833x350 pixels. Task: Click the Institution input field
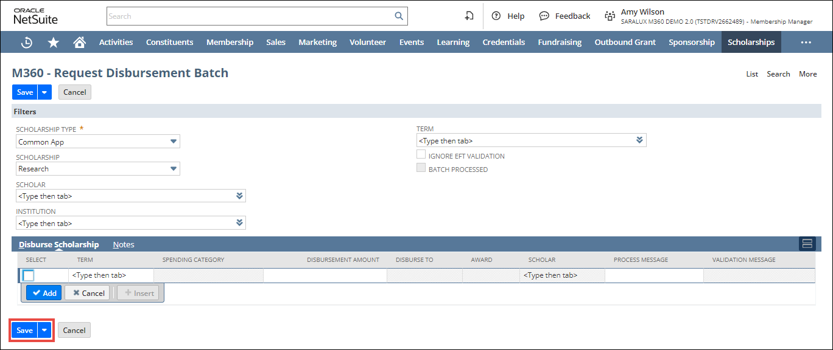click(125, 223)
